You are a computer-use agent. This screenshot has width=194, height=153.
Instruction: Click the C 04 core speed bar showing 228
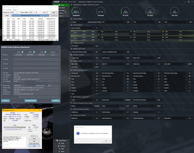pyautogui.click(x=116, y=34)
